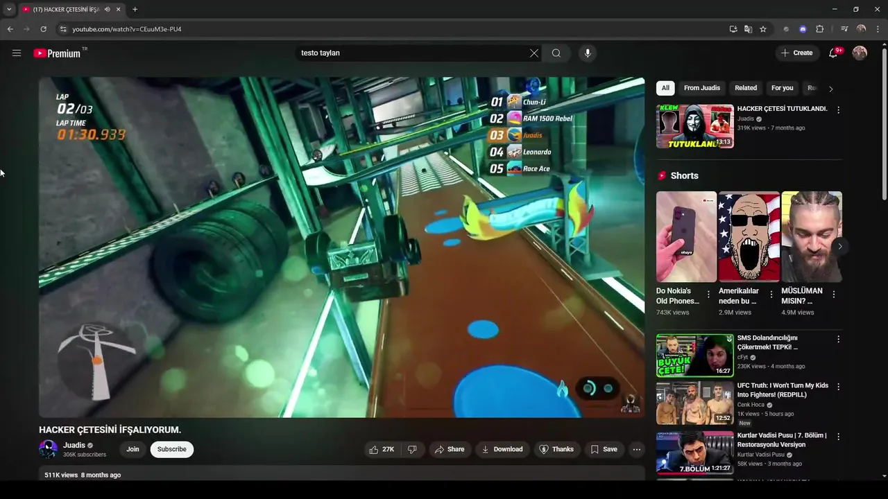888x499 pixels.
Task: Mute tab via speaker icon on tab
Action: [107, 10]
